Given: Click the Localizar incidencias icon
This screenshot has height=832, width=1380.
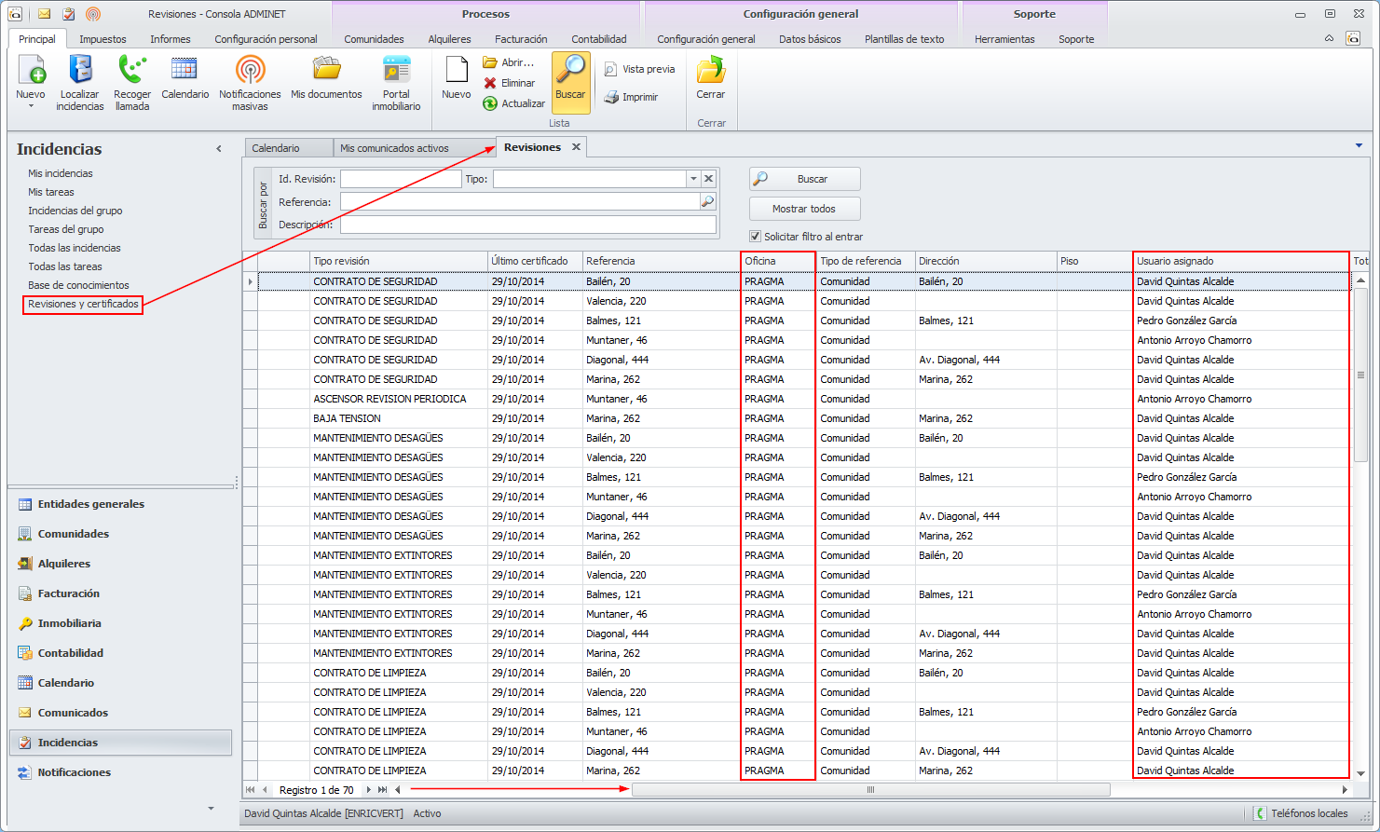Looking at the screenshot, I should pyautogui.click(x=80, y=70).
